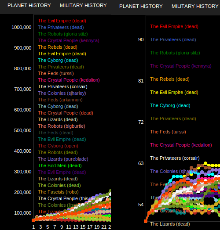Screen dimensions: 220x230
Task: Click The Bird Men (dead) legend entry
Action: pos(60,165)
